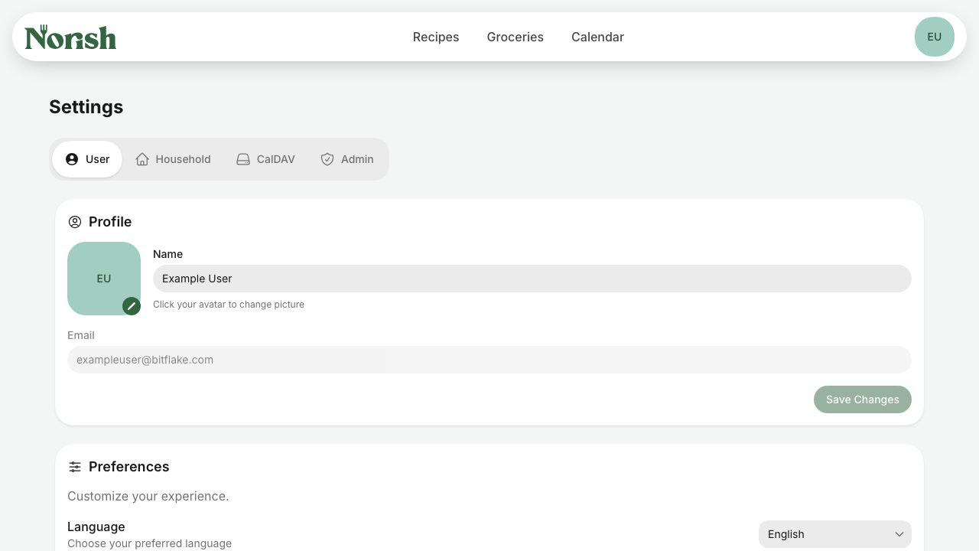This screenshot has width=979, height=551.
Task: Click the Admin shield icon
Action: pyautogui.click(x=327, y=159)
